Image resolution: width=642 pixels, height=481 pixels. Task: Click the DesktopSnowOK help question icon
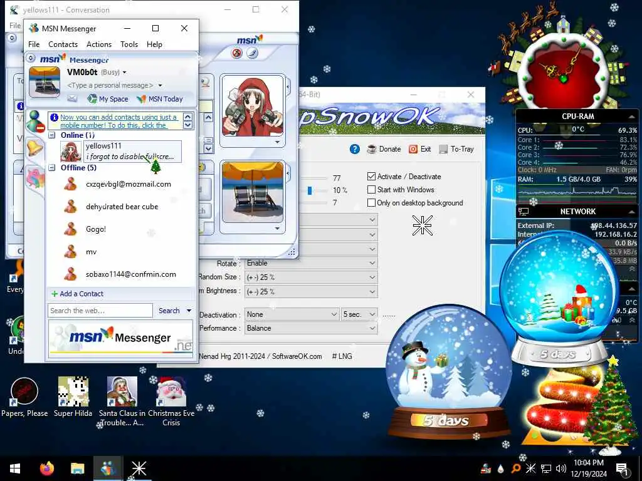[355, 149]
